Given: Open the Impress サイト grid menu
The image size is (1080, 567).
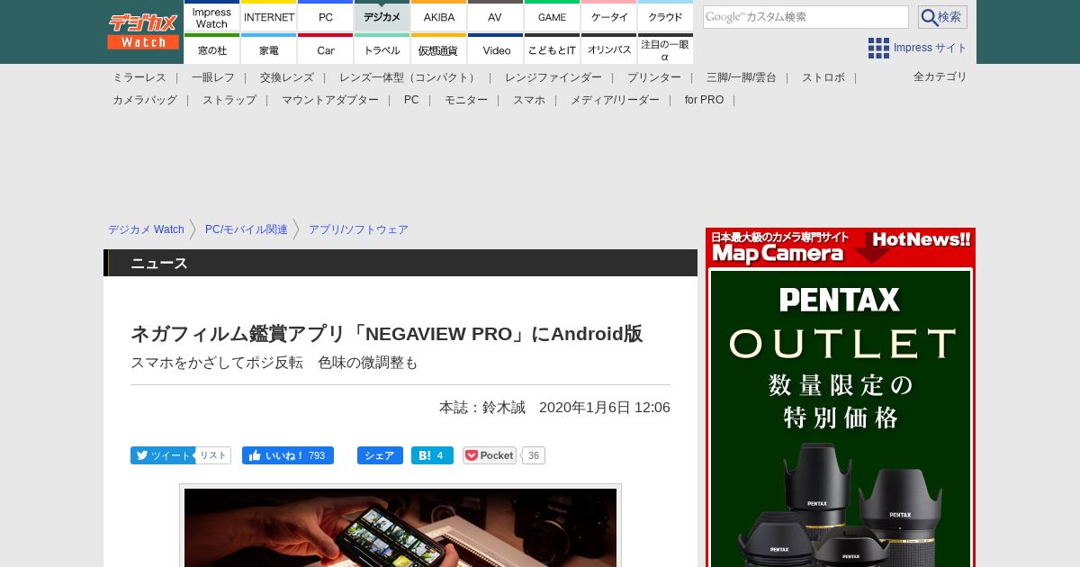Looking at the screenshot, I should coord(917,48).
